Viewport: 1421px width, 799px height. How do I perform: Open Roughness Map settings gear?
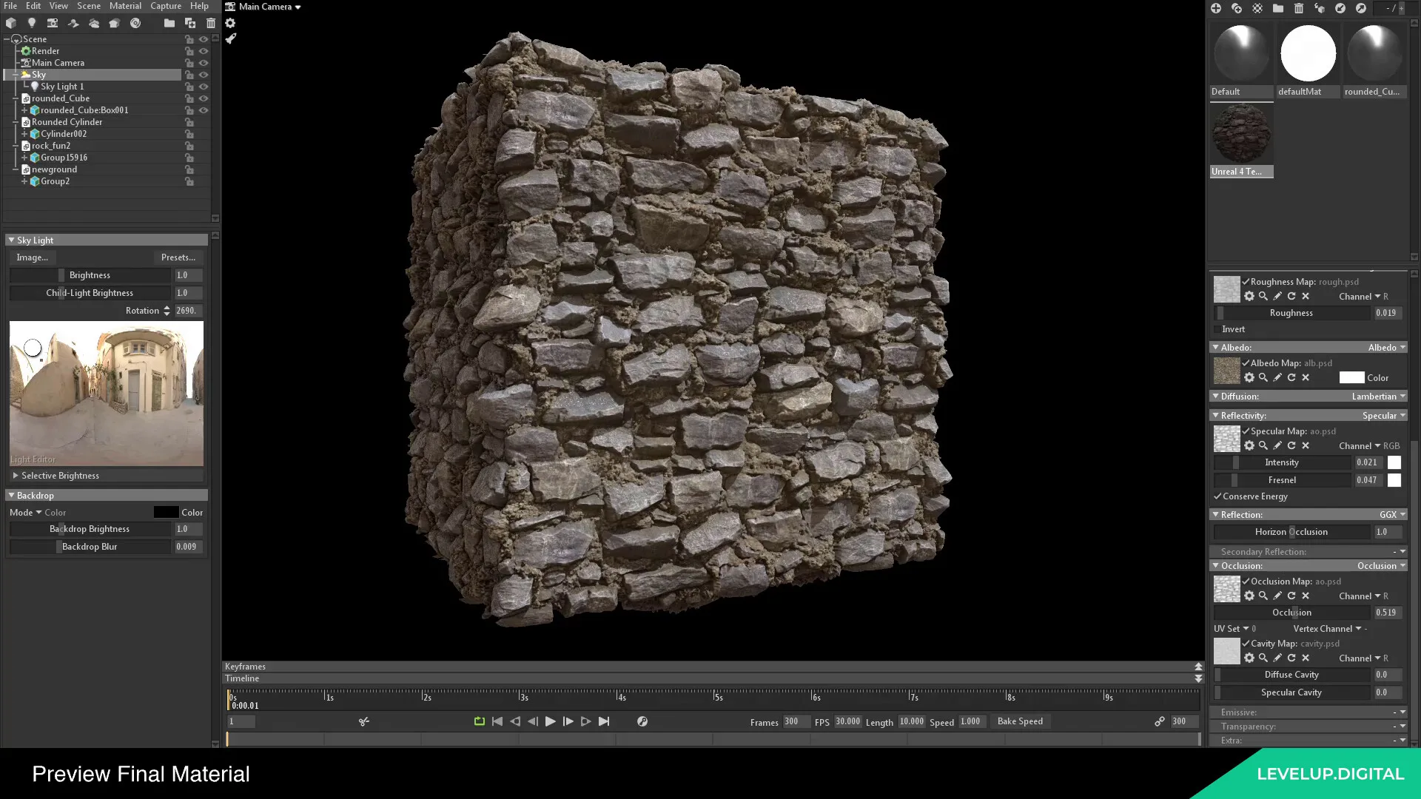[1249, 296]
